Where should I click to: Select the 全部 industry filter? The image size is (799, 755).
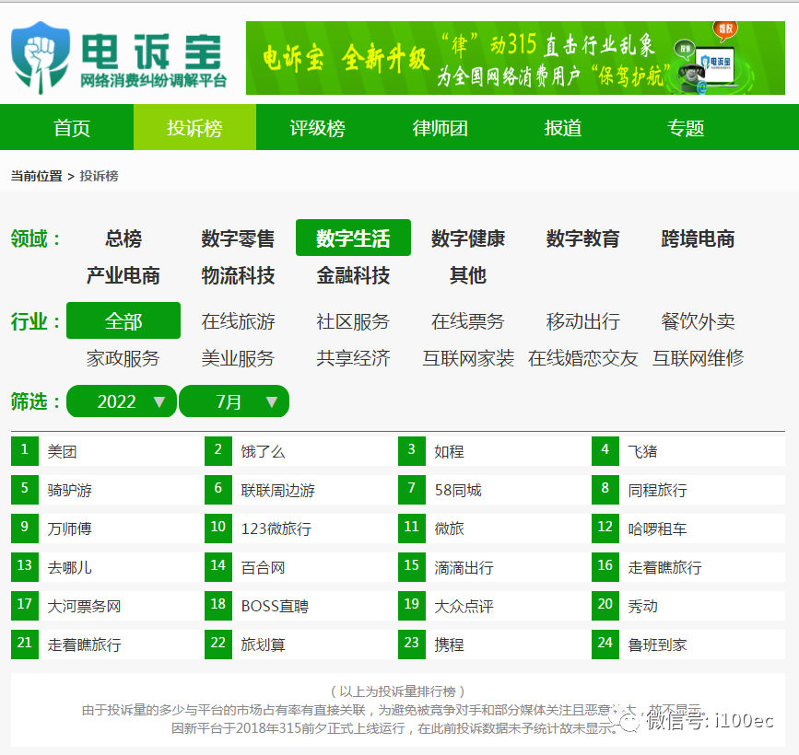pyautogui.click(x=123, y=320)
